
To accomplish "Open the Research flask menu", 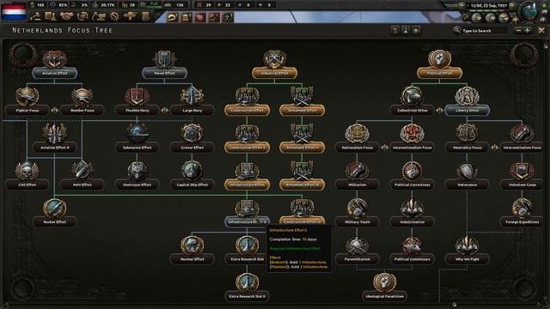I will point(51,16).
